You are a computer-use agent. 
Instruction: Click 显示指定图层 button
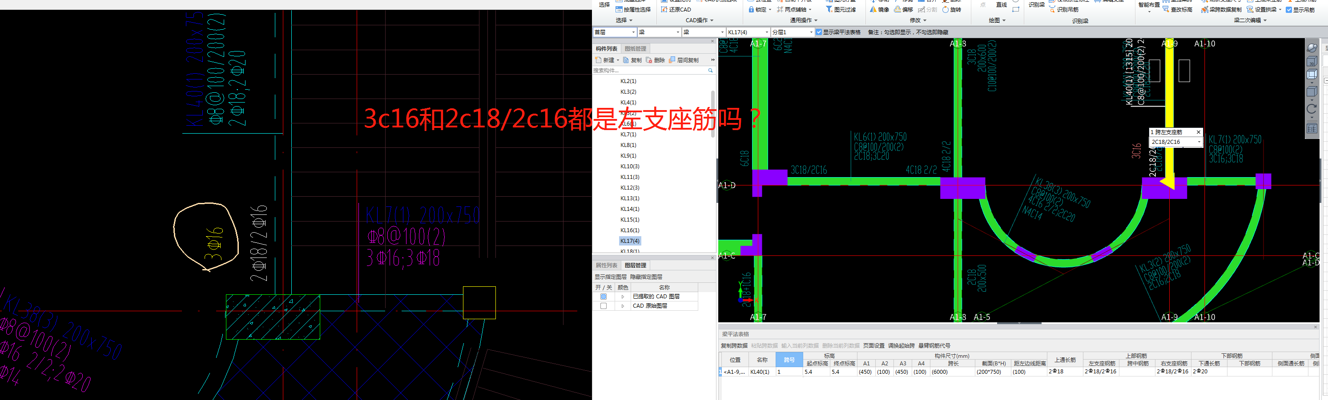pos(610,277)
